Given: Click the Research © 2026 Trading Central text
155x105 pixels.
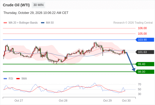Looking at the screenshot, I should tap(133, 23).
